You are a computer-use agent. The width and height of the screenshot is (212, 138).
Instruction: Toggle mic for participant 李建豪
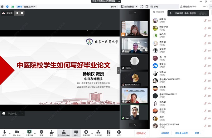[205, 88]
